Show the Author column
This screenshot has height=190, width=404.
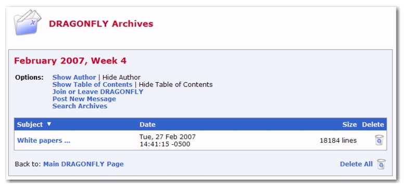tap(74, 77)
